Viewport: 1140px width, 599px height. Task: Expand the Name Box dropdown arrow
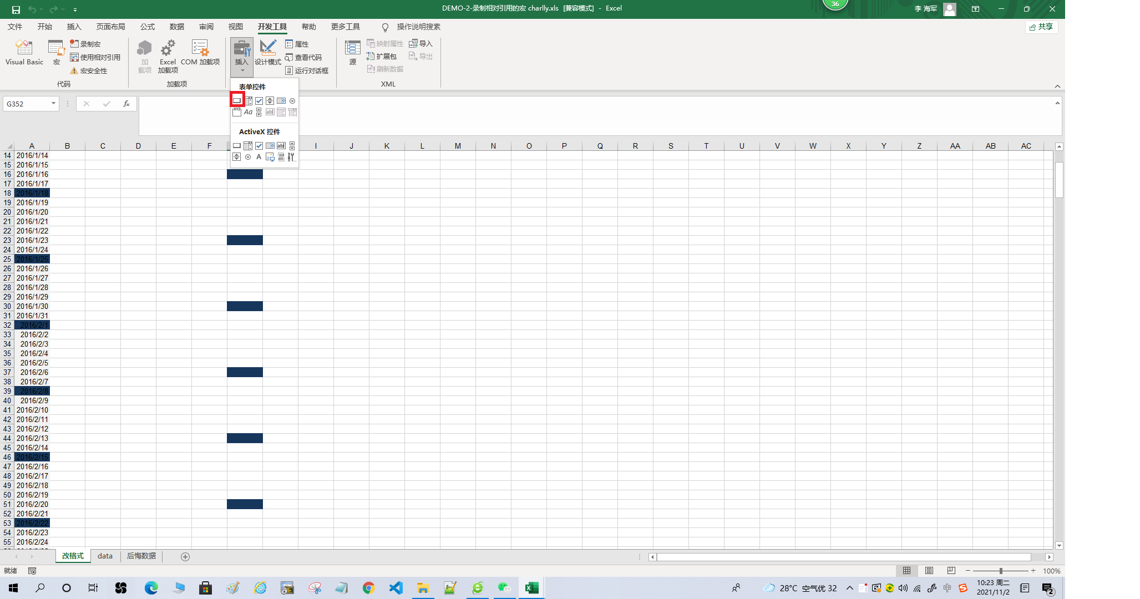[53, 104]
